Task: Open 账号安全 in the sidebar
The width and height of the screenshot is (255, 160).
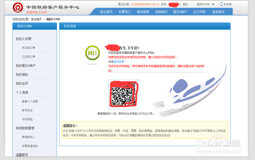Action: click(27, 110)
